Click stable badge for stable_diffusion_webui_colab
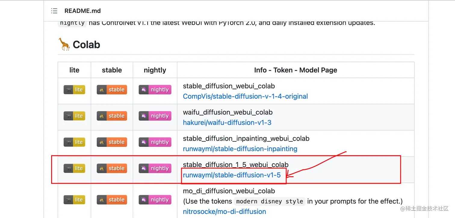 pyautogui.click(x=112, y=90)
